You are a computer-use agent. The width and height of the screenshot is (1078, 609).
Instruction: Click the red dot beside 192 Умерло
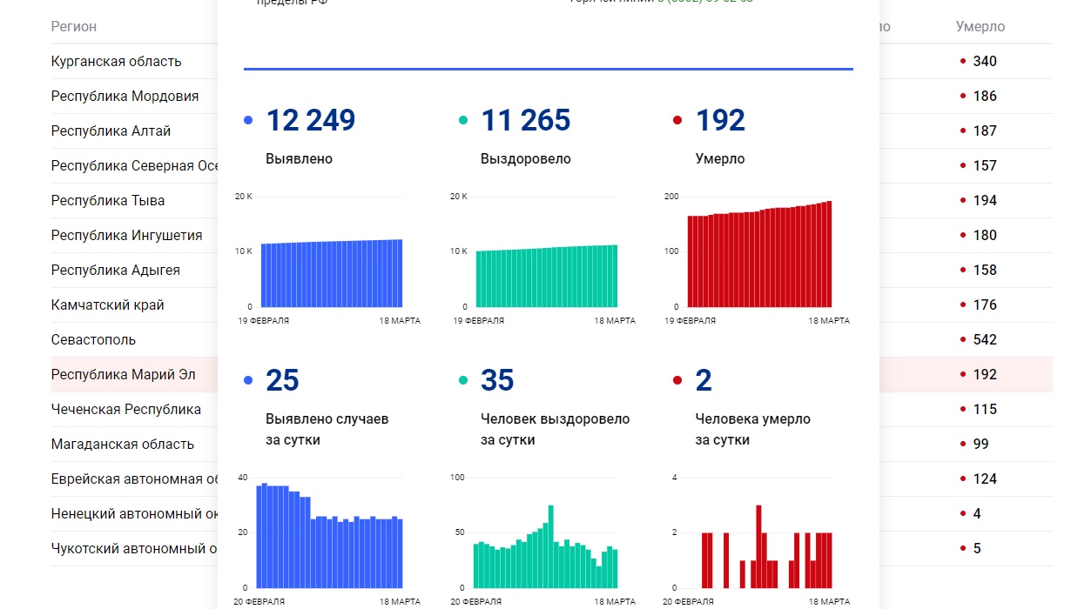(677, 121)
